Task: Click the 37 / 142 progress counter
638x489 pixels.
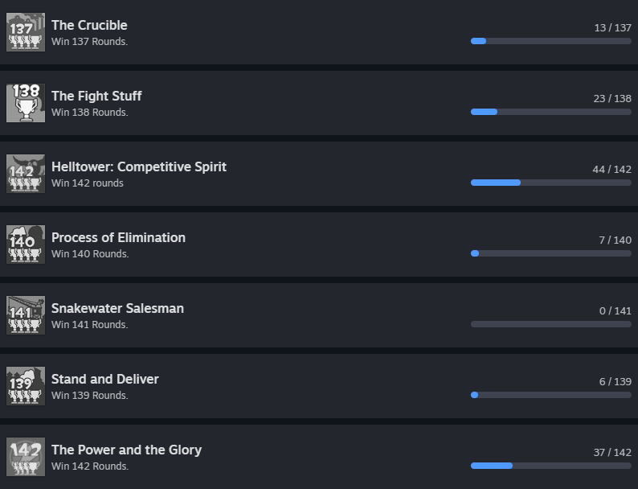Action: click(612, 452)
